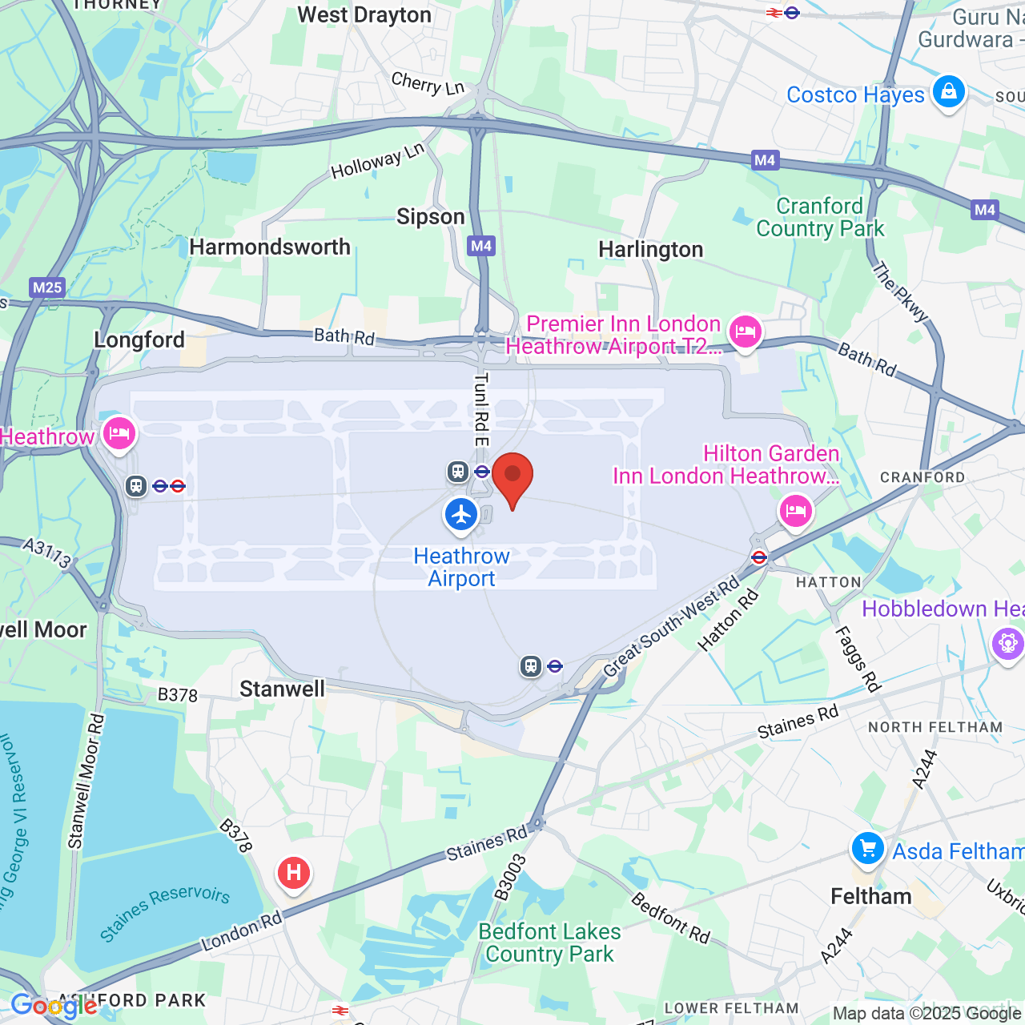Click the Hatton Cross underground station symbol
The width and height of the screenshot is (1025, 1025).
pyautogui.click(x=759, y=557)
